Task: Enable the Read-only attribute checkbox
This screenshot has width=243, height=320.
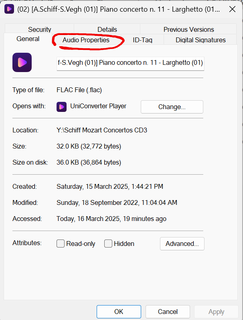Action: (61, 244)
